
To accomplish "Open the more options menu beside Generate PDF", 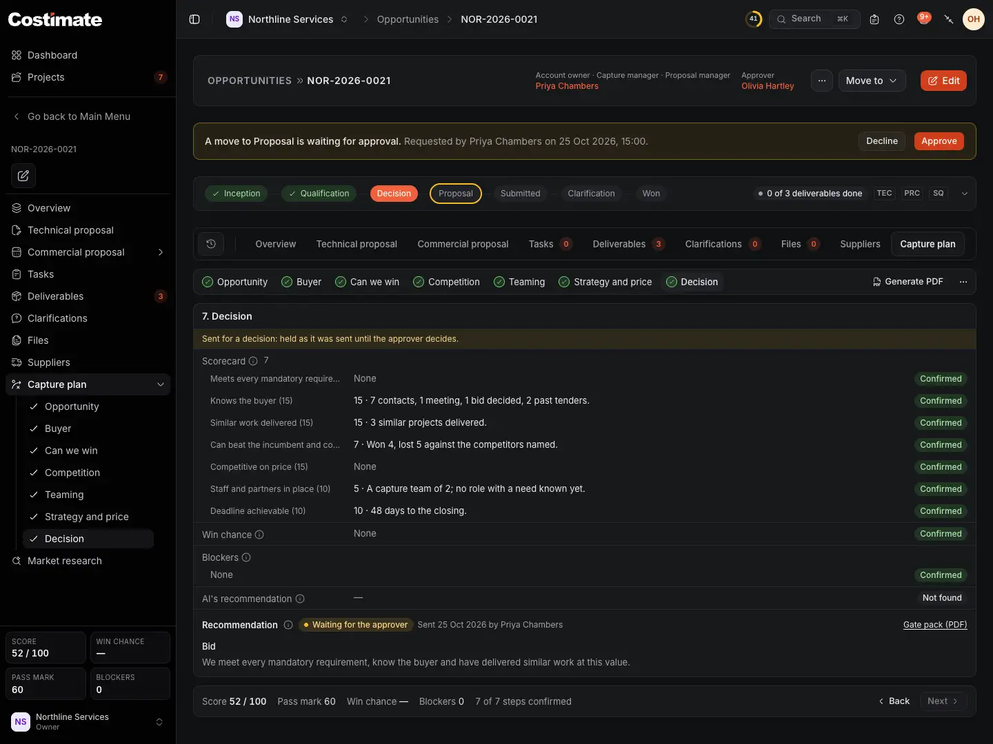I will click(x=963, y=282).
